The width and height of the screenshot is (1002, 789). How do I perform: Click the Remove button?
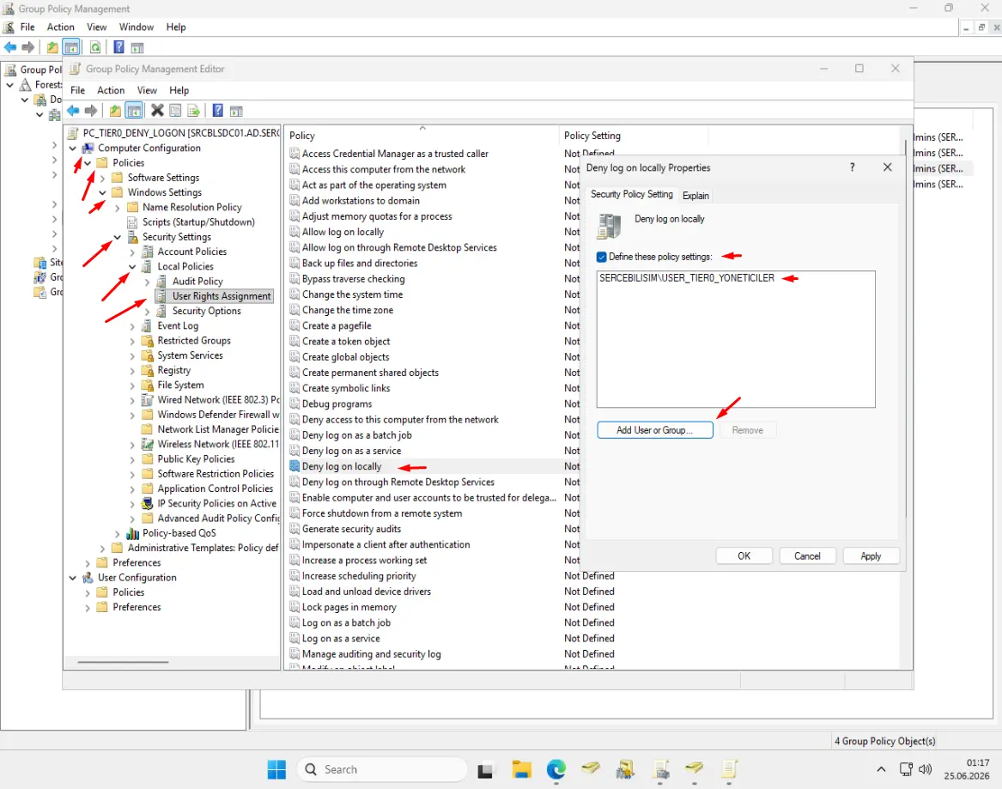click(748, 430)
